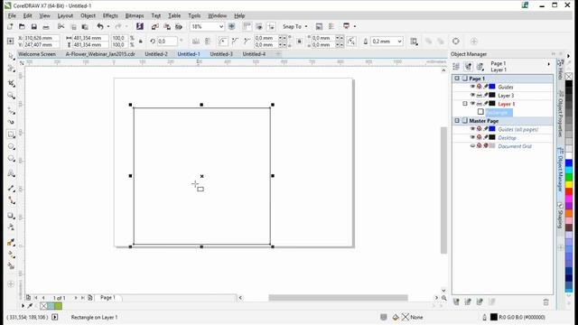The height and width of the screenshot is (325, 578).
Task: Click Show object properties icon in Object Manager
Action: tap(456, 67)
